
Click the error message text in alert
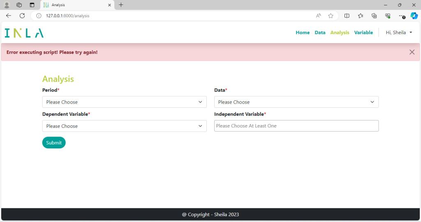(52, 52)
